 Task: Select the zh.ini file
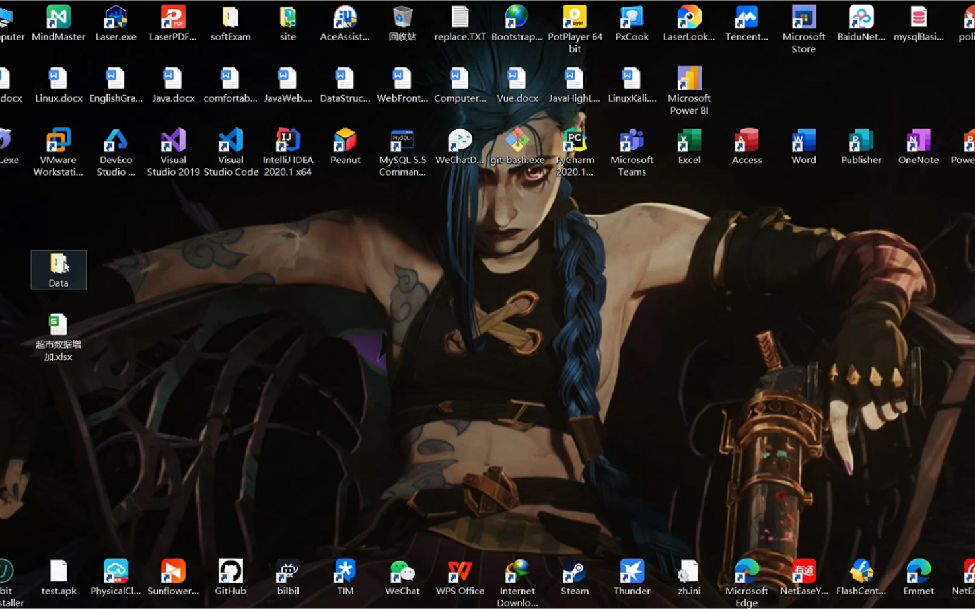689,577
